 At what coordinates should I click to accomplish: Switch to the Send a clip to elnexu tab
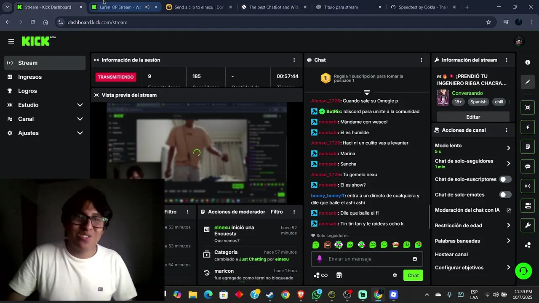pyautogui.click(x=198, y=7)
